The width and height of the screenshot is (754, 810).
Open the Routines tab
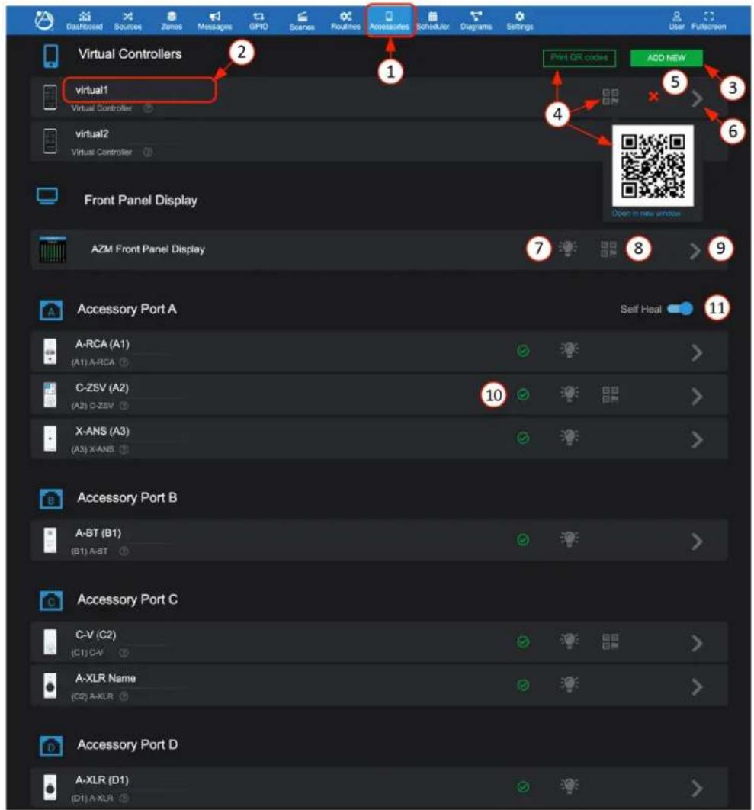point(345,21)
